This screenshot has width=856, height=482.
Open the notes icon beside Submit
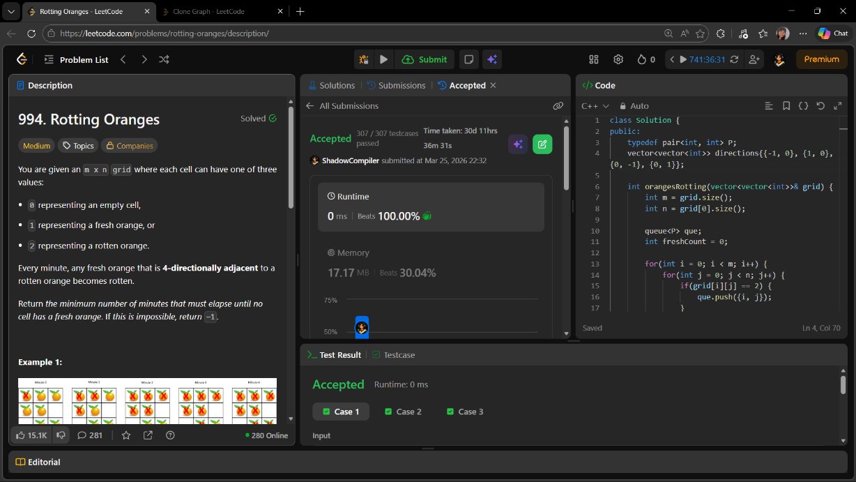[x=469, y=59]
